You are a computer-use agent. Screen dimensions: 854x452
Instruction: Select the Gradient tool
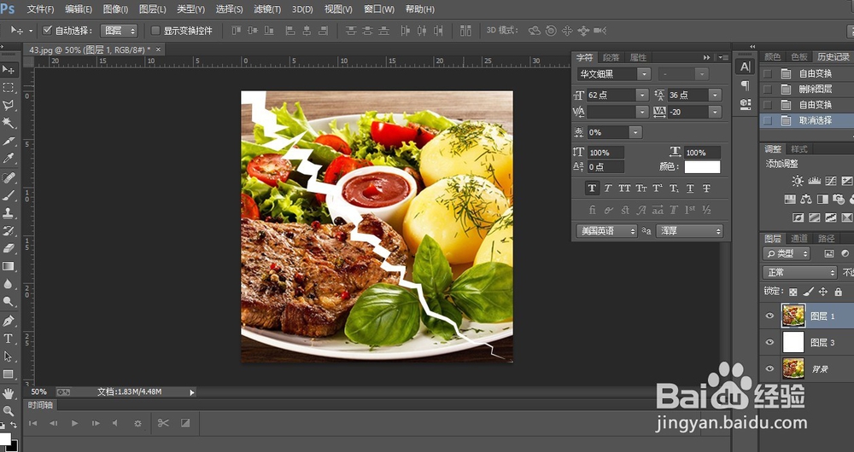pyautogui.click(x=9, y=266)
